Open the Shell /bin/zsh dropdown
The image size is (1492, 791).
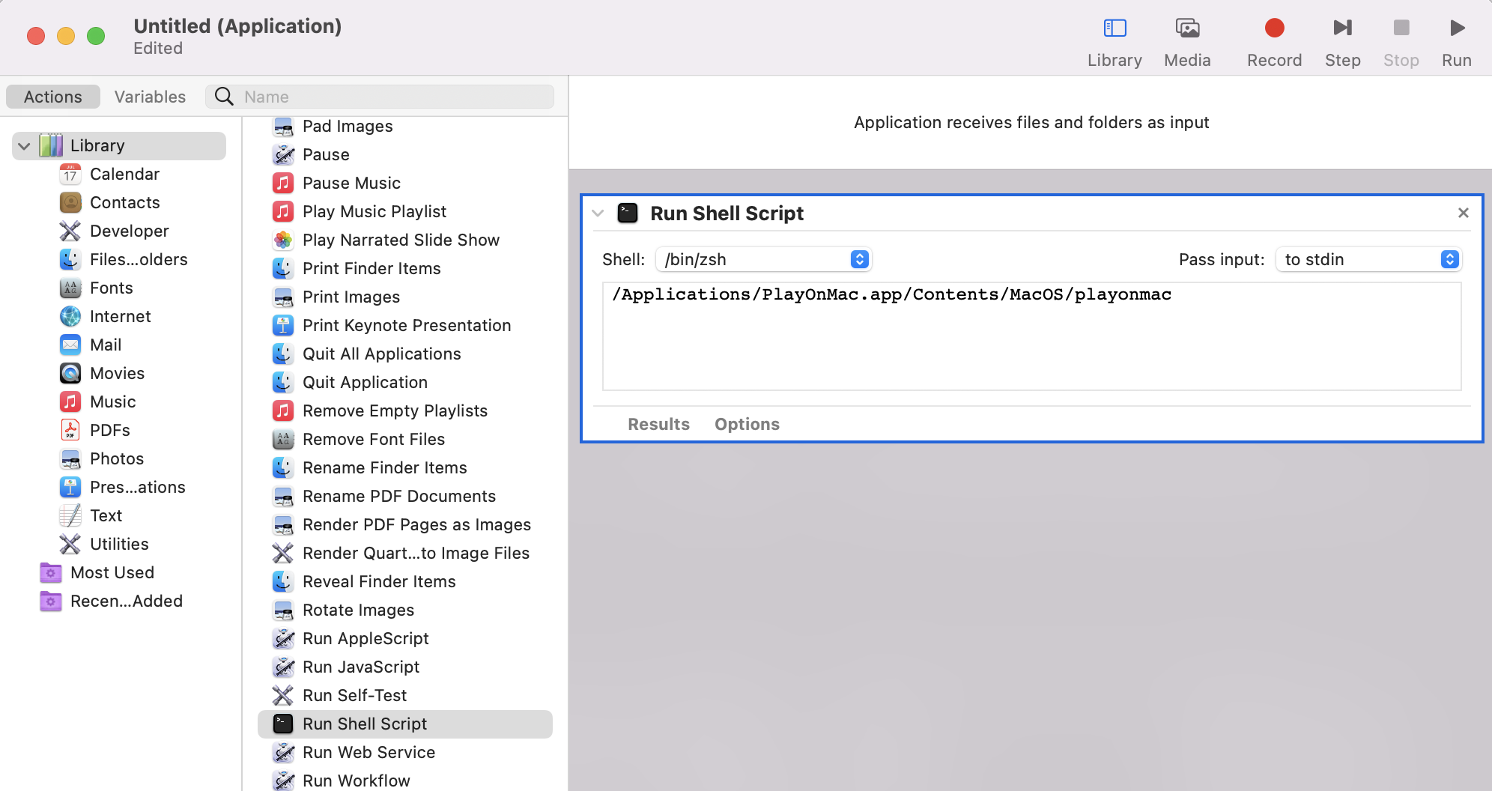[763, 260]
